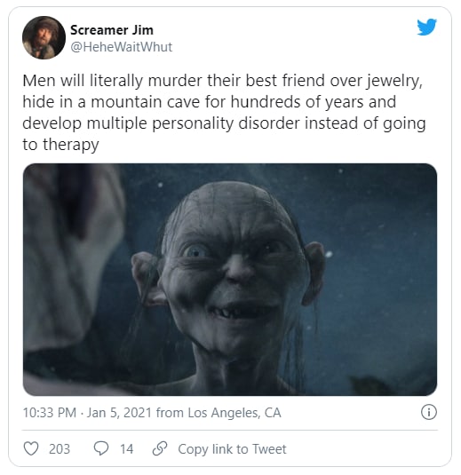Click the 203 likes count

coord(60,449)
